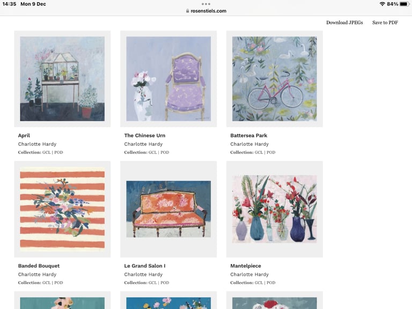Screen dimensions: 412x309
Task: Tap the rosenstiels.com address bar
Action: (206, 11)
